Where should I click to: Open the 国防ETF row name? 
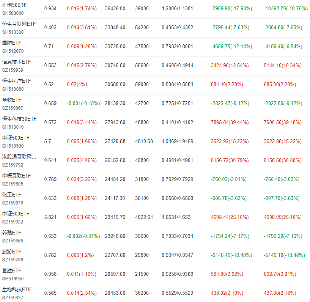(x=11, y=43)
